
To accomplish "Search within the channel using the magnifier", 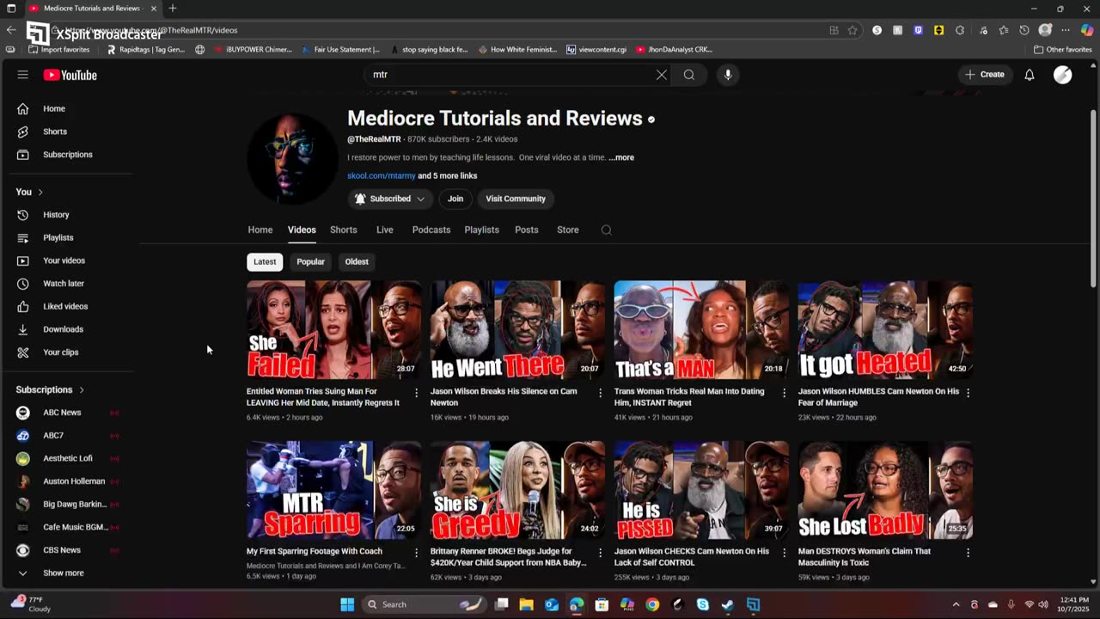I will (607, 230).
